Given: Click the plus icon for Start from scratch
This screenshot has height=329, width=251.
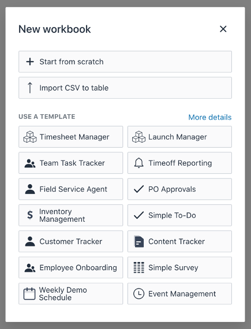Looking at the screenshot, I should coord(30,62).
